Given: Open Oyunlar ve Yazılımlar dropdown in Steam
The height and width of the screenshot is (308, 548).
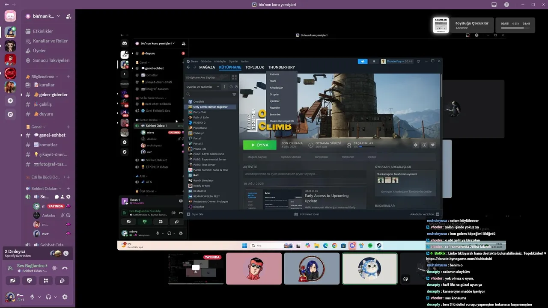Looking at the screenshot, I should [x=203, y=87].
